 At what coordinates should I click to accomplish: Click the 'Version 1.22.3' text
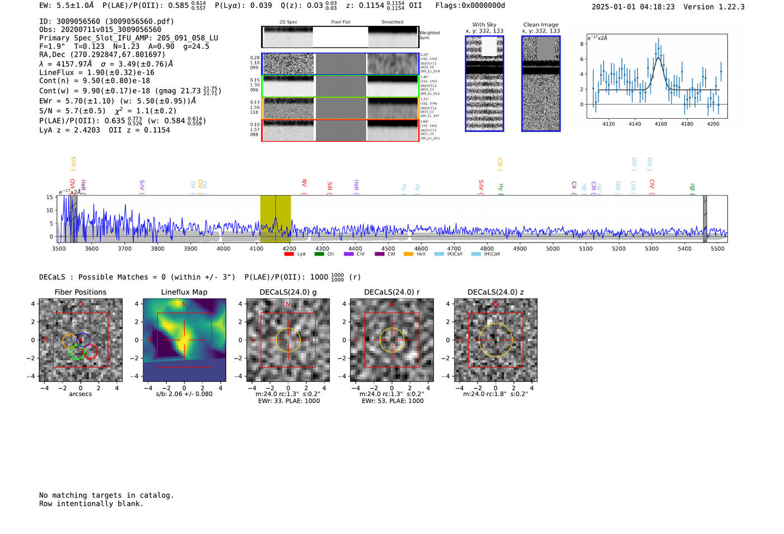point(715,7)
